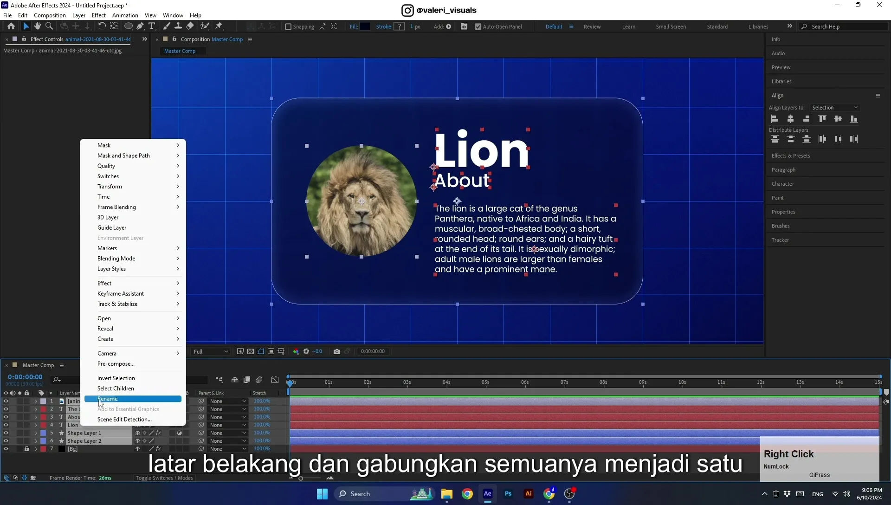891x505 pixels.
Task: Select the Zoom tool magnifier
Action: coord(49,26)
